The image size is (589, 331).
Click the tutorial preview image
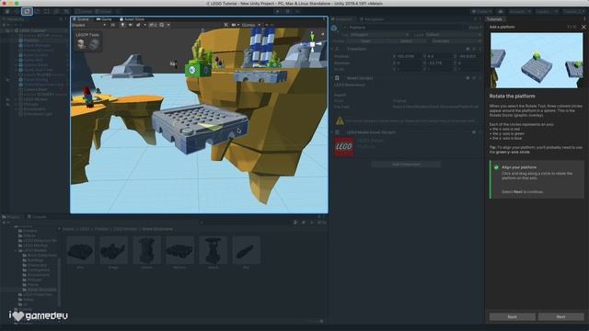click(x=537, y=60)
